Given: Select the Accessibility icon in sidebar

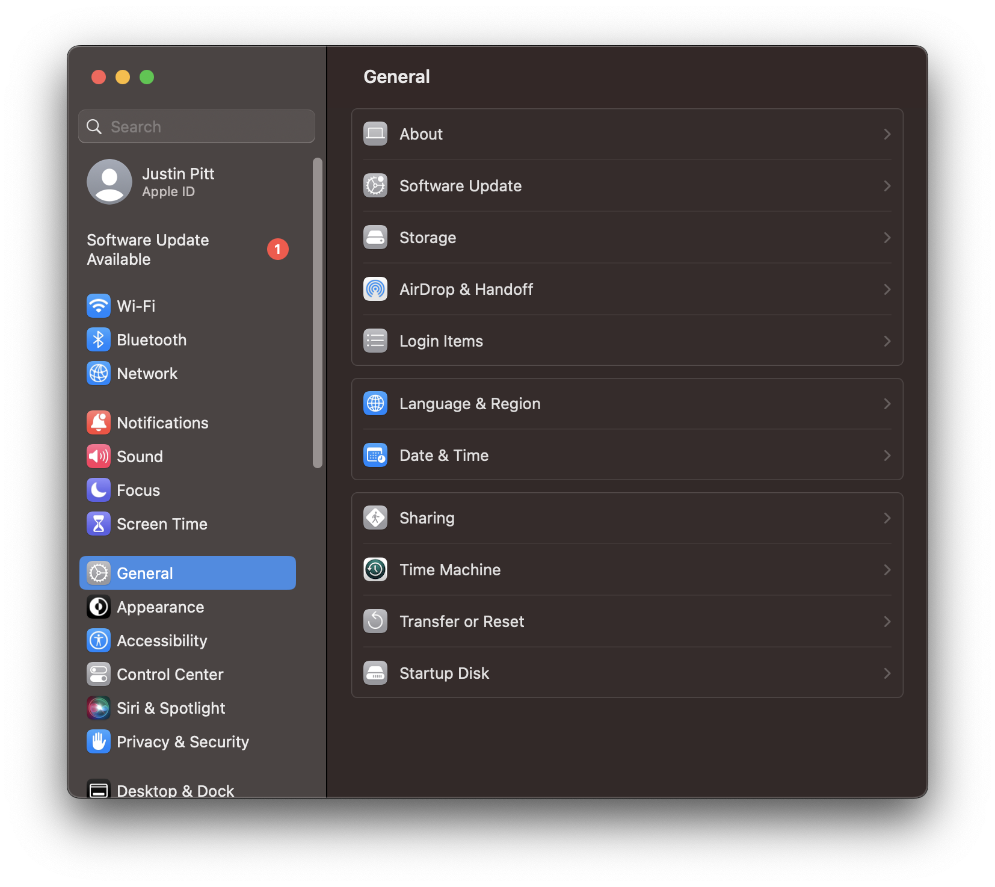Looking at the screenshot, I should pyautogui.click(x=99, y=640).
